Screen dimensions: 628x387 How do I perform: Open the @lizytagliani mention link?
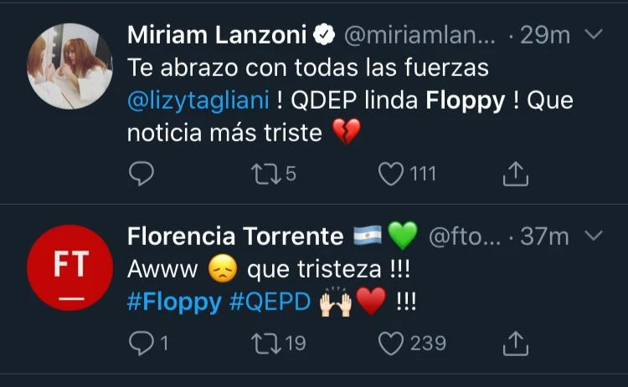click(x=198, y=100)
